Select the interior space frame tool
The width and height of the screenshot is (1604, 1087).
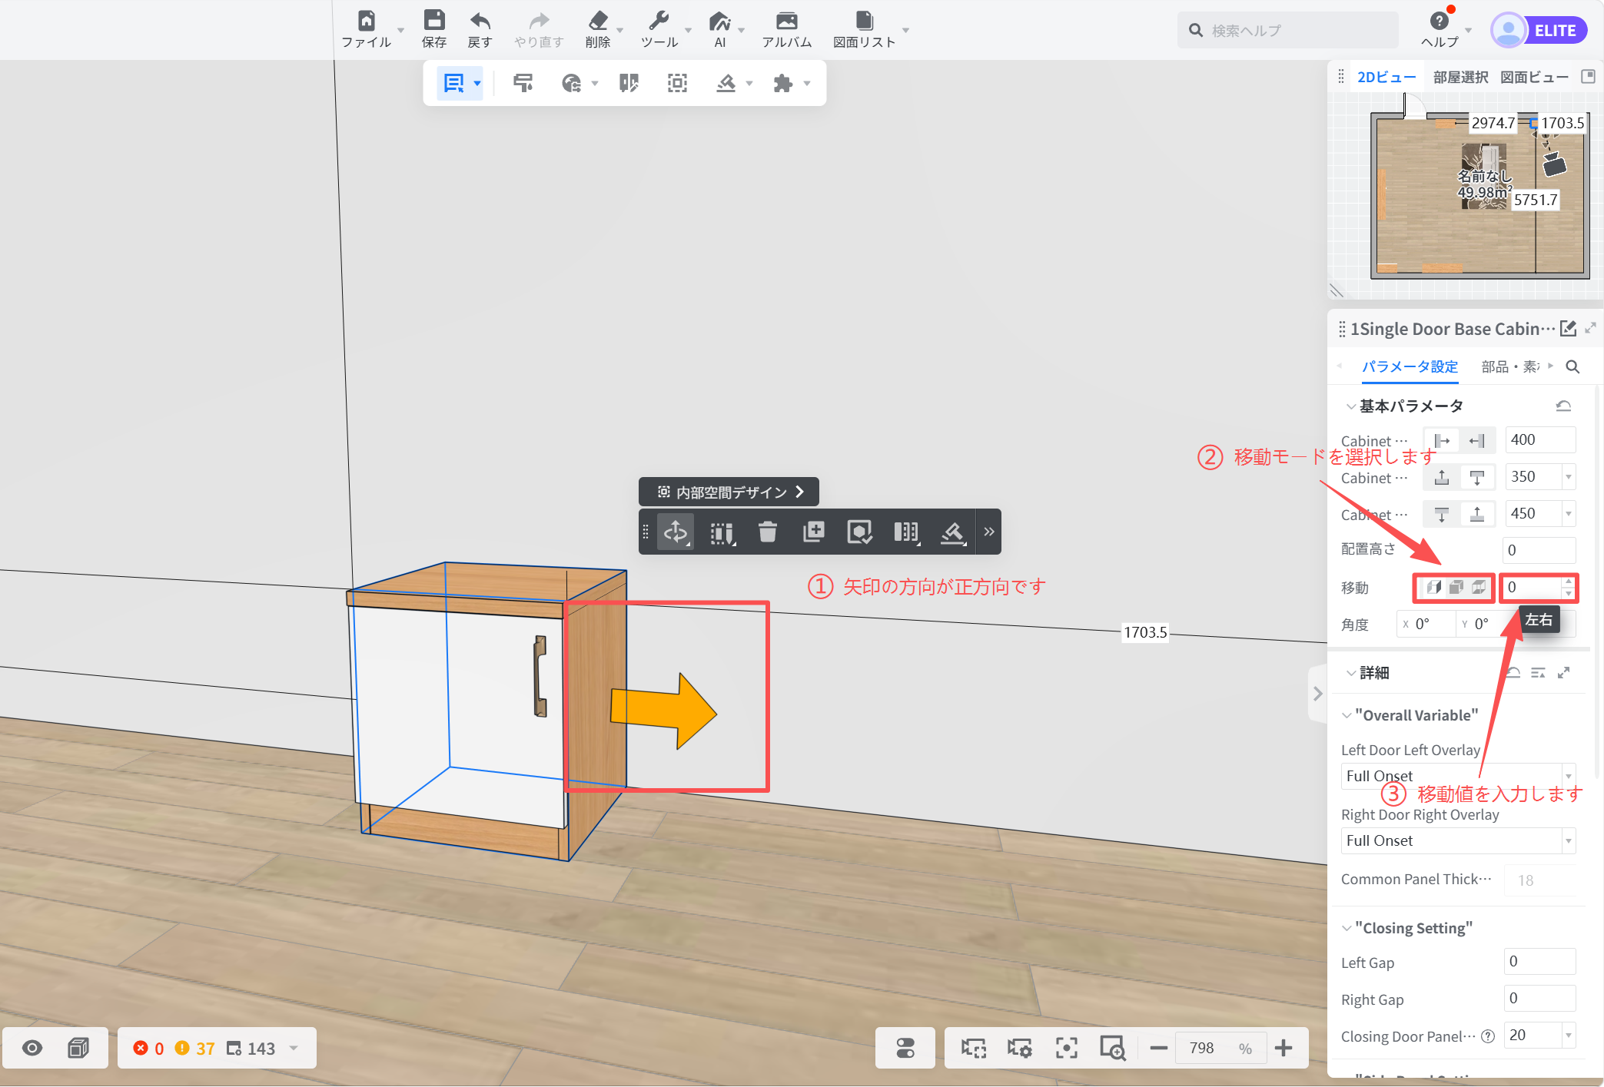click(677, 83)
